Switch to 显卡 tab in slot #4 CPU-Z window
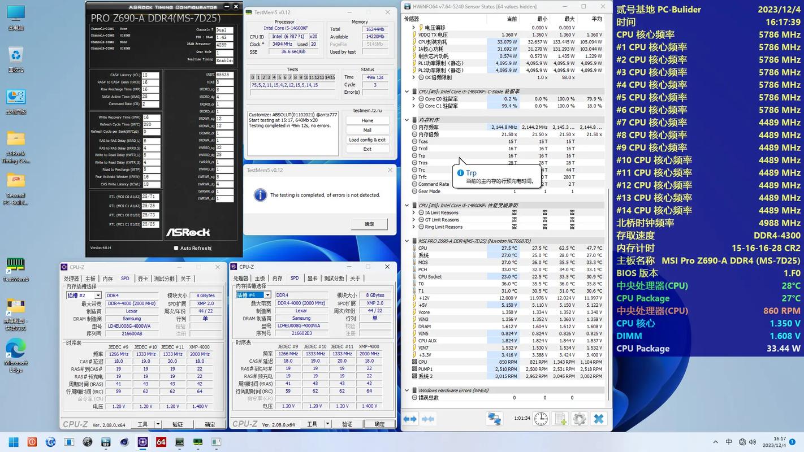This screenshot has height=452, width=804. click(312, 279)
